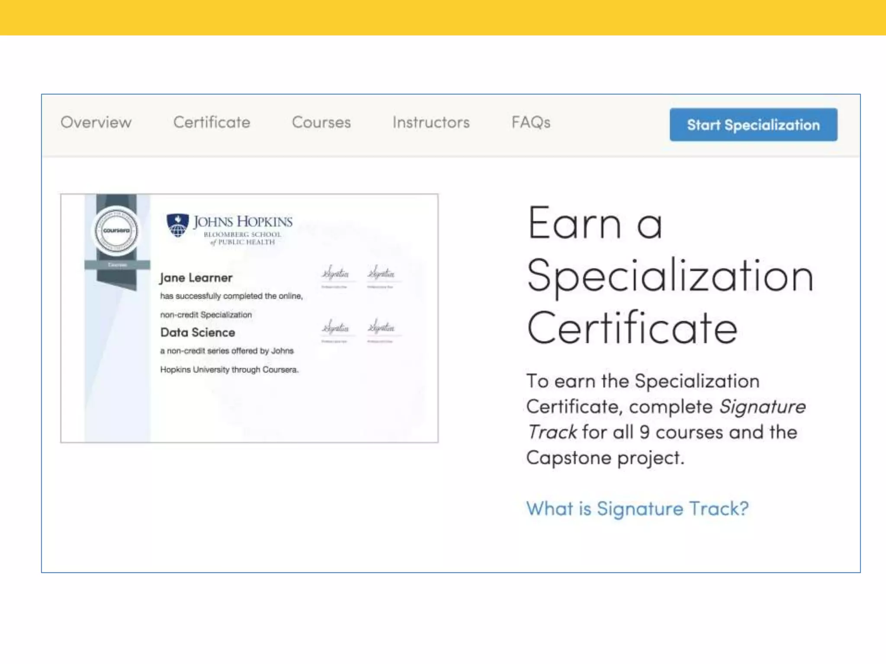Viewport: 886px width, 664px height.
Task: Click the bottom-left signature on certificate
Action: point(335,327)
